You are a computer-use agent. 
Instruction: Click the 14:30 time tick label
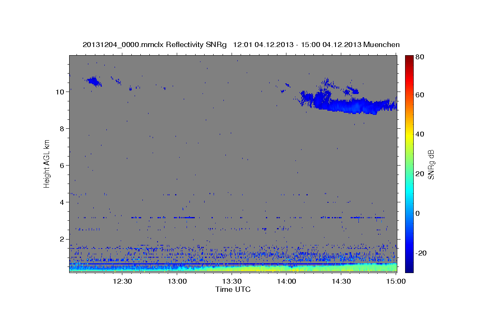click(x=341, y=281)
